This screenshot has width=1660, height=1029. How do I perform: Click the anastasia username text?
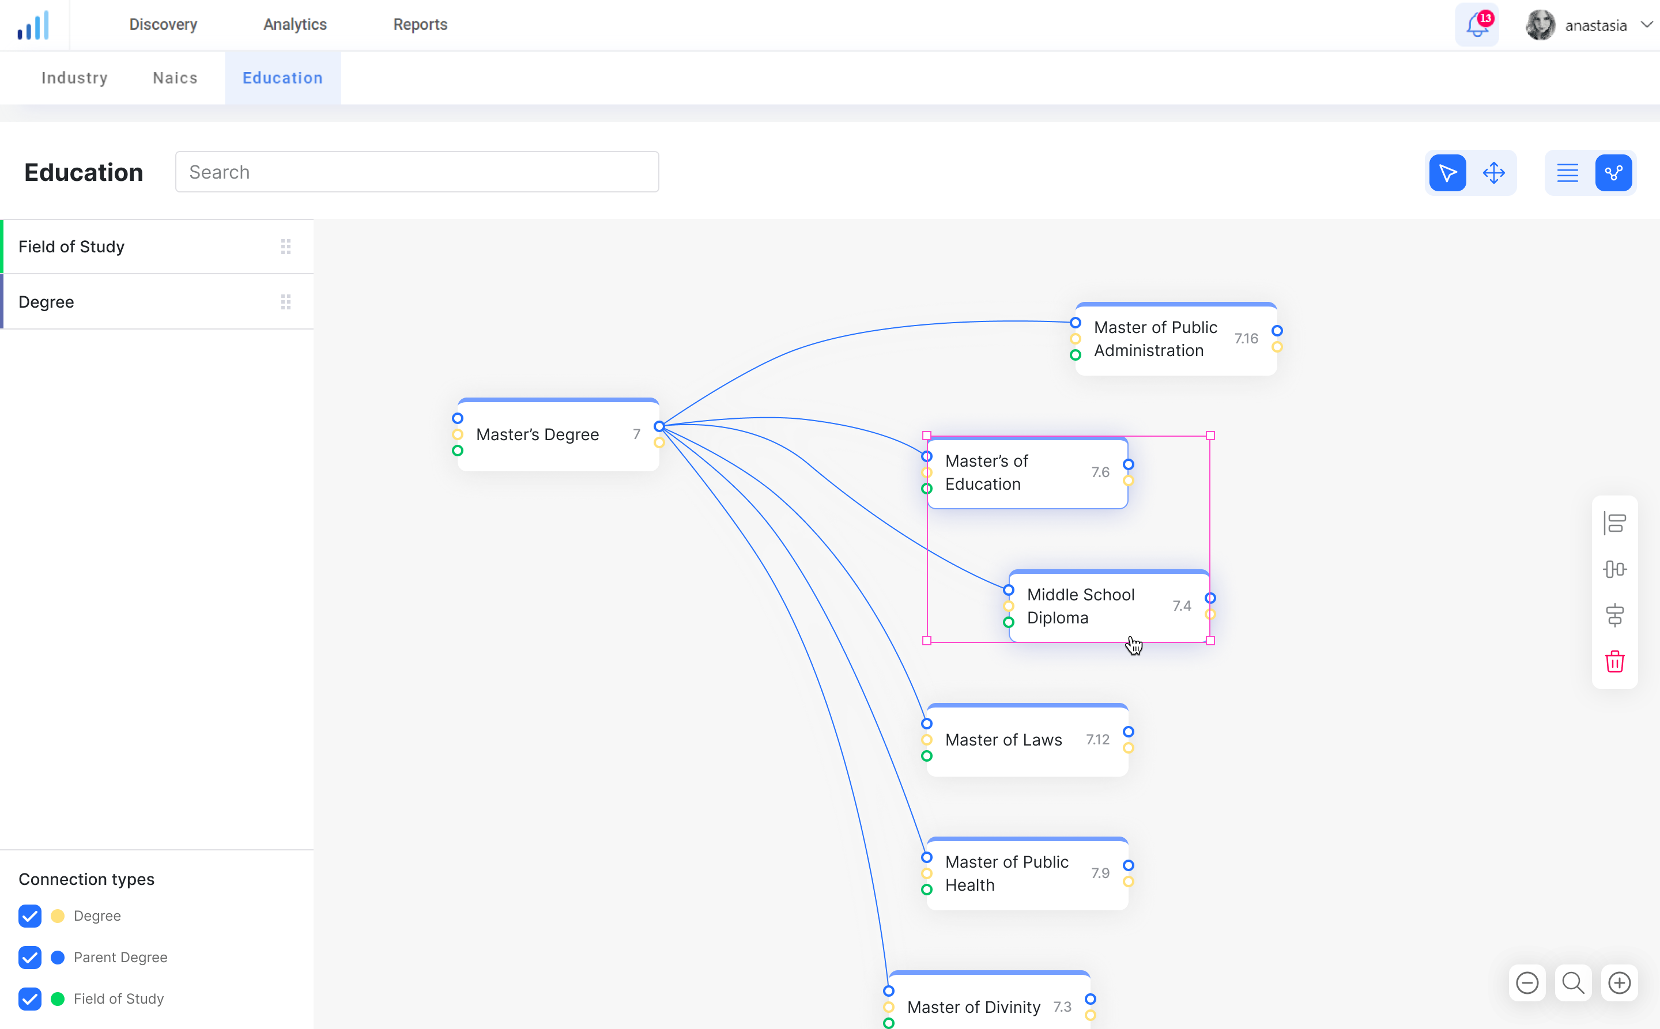[x=1596, y=26]
